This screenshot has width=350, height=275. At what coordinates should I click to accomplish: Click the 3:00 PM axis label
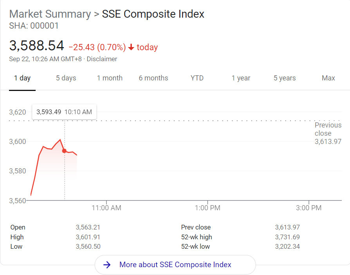point(309,208)
